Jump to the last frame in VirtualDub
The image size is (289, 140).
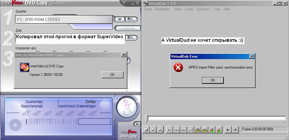click(191, 130)
